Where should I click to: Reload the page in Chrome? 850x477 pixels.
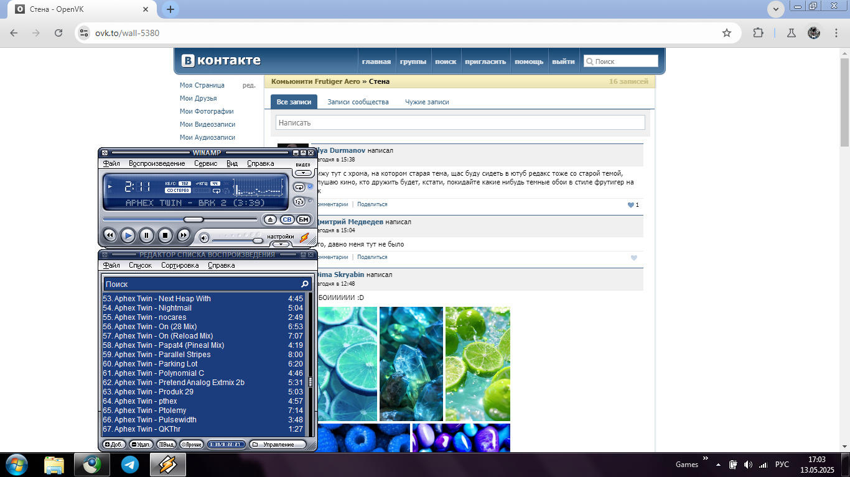(x=58, y=33)
